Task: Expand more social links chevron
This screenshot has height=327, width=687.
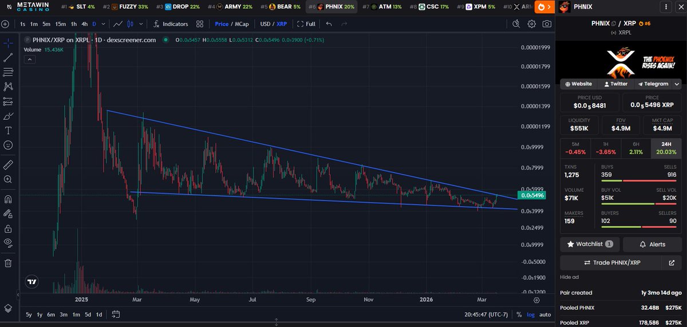Action: (x=677, y=84)
